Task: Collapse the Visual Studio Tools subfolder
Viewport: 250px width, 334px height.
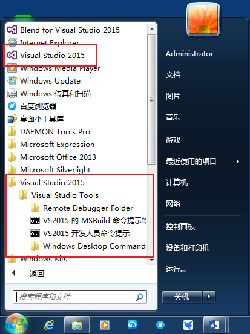Action: click(65, 195)
